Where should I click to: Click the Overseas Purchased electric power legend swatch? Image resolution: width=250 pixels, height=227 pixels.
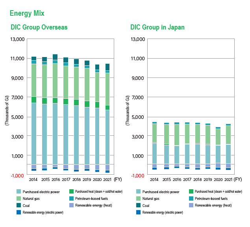19,192
